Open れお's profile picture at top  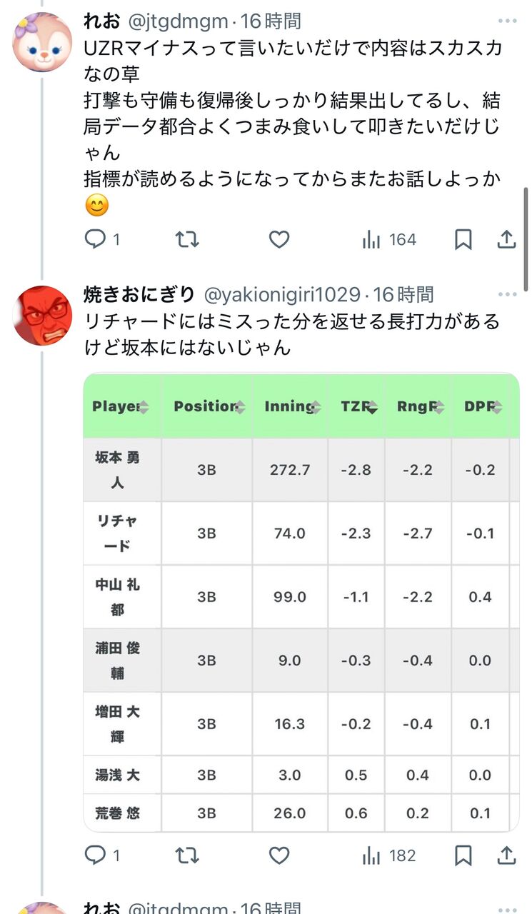click(x=42, y=42)
